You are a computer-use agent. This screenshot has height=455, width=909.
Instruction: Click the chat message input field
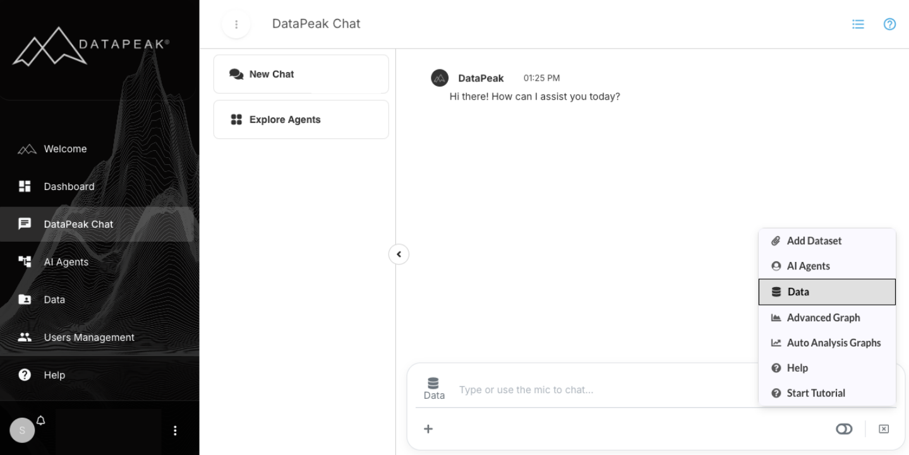(x=600, y=389)
